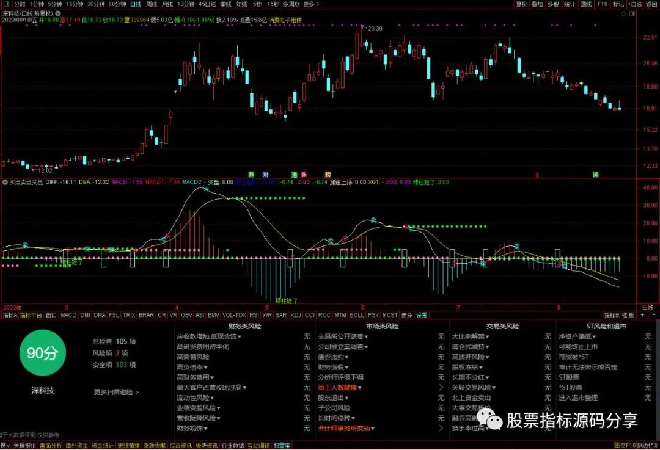Click the 港 event marker under the chart
Screen dimensions: 660x450
[x=294, y=174]
